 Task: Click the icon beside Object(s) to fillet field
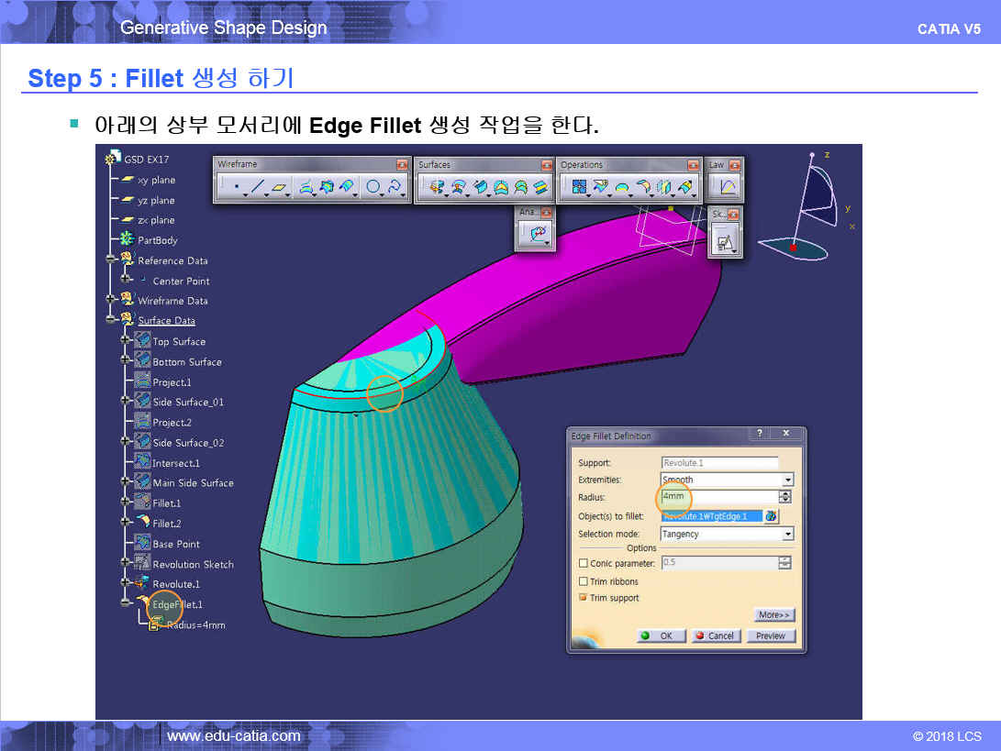pyautogui.click(x=772, y=516)
